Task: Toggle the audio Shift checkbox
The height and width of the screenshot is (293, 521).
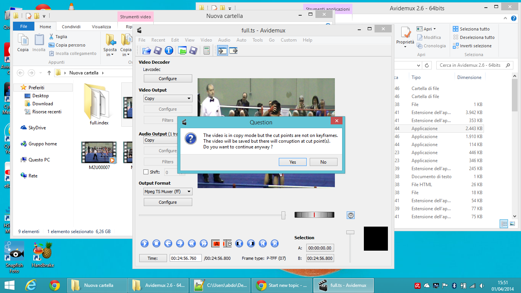Action: click(146, 172)
